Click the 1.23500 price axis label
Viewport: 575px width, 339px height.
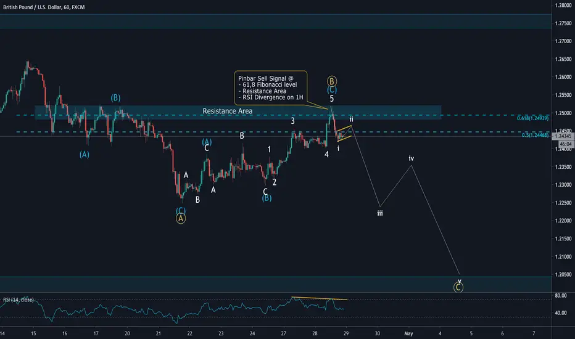pyautogui.click(x=563, y=167)
